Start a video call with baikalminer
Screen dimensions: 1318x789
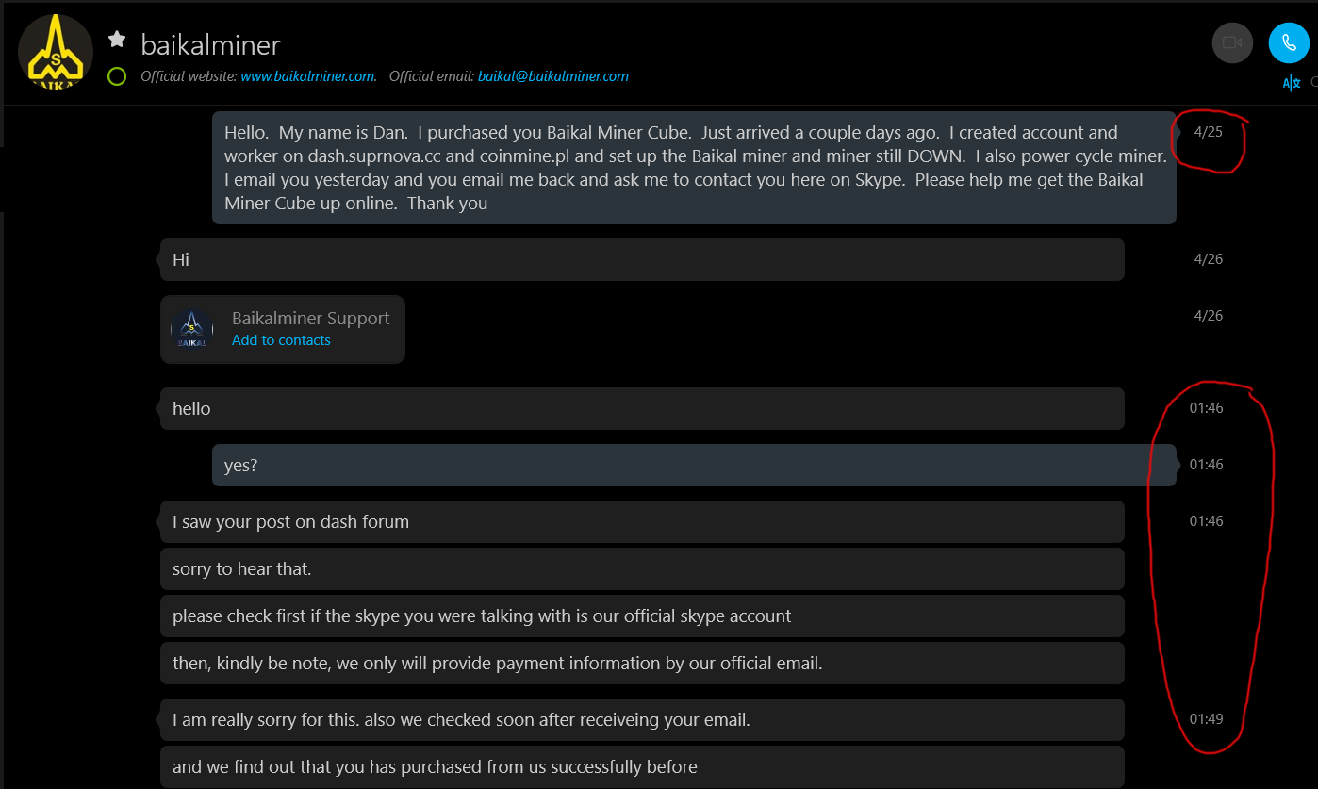[x=1231, y=42]
